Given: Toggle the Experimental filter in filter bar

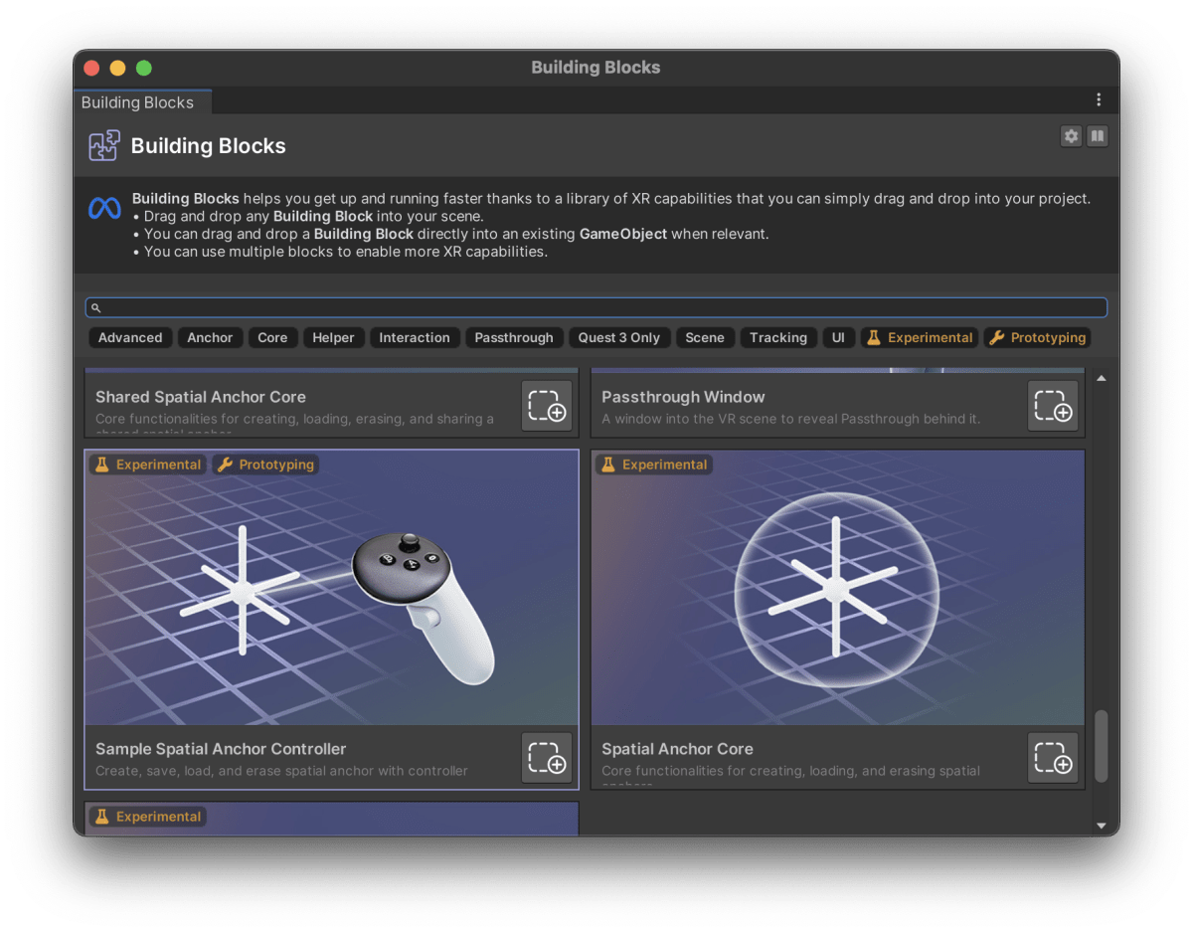Looking at the screenshot, I should pos(920,338).
